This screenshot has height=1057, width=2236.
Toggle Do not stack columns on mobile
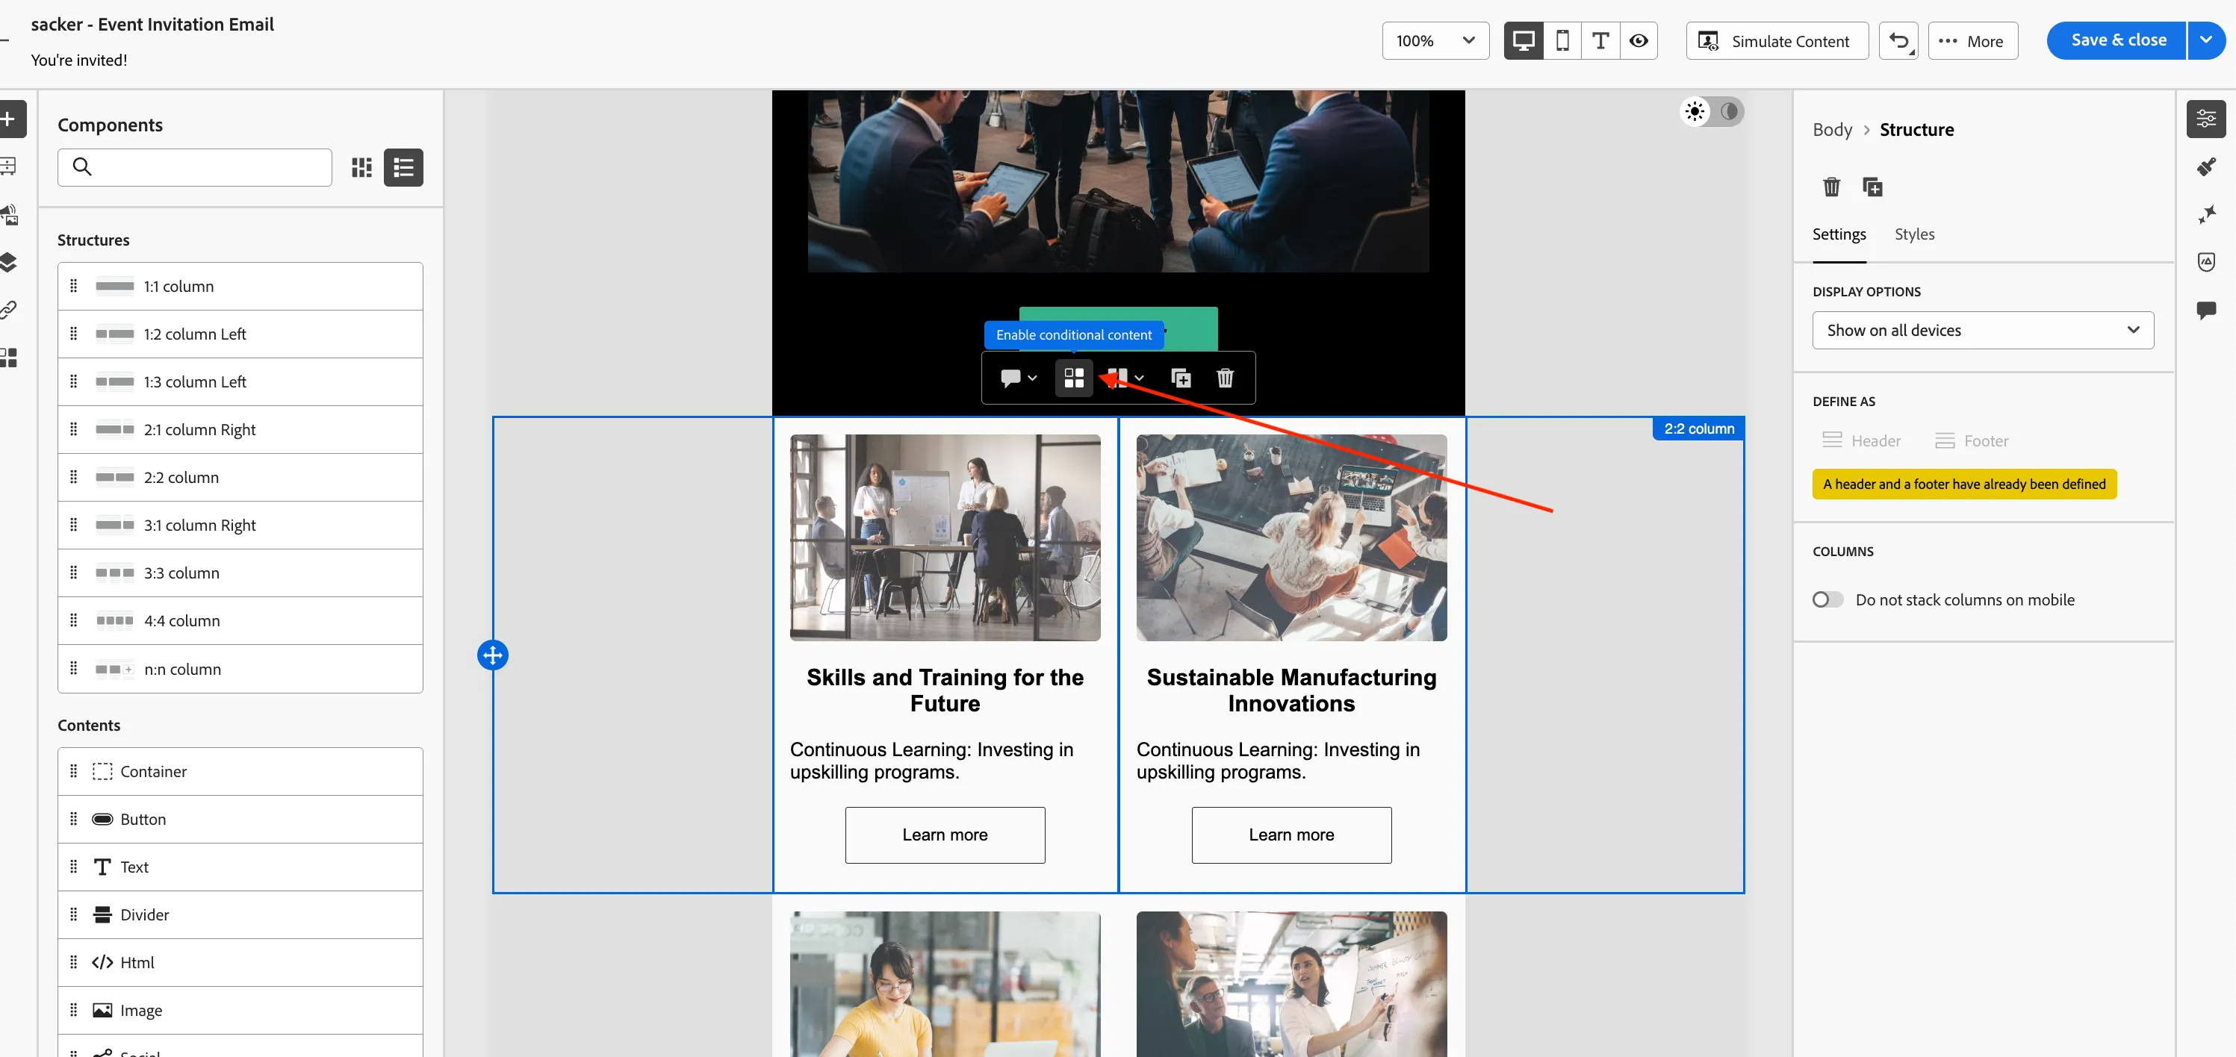pos(1827,599)
